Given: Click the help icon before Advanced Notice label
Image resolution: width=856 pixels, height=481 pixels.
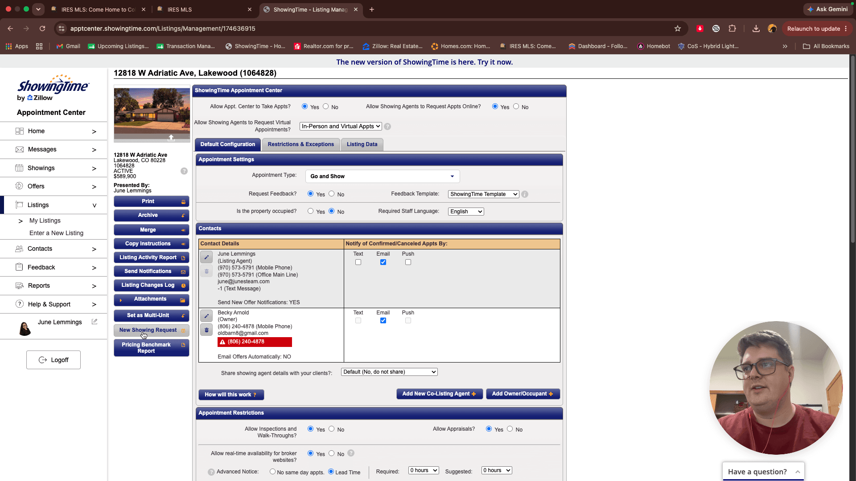Looking at the screenshot, I should click(211, 472).
